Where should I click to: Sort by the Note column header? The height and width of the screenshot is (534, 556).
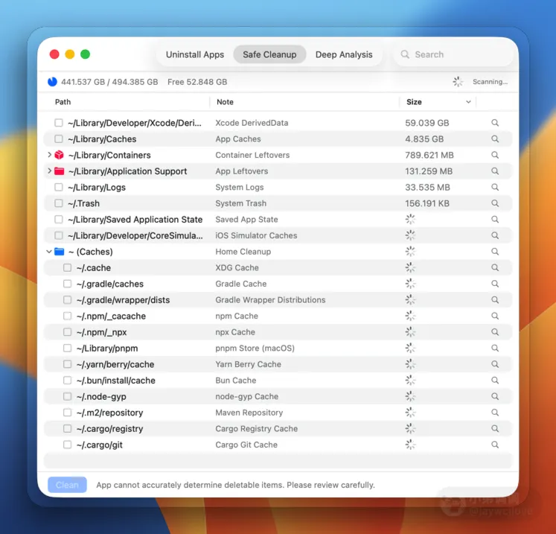[226, 102]
